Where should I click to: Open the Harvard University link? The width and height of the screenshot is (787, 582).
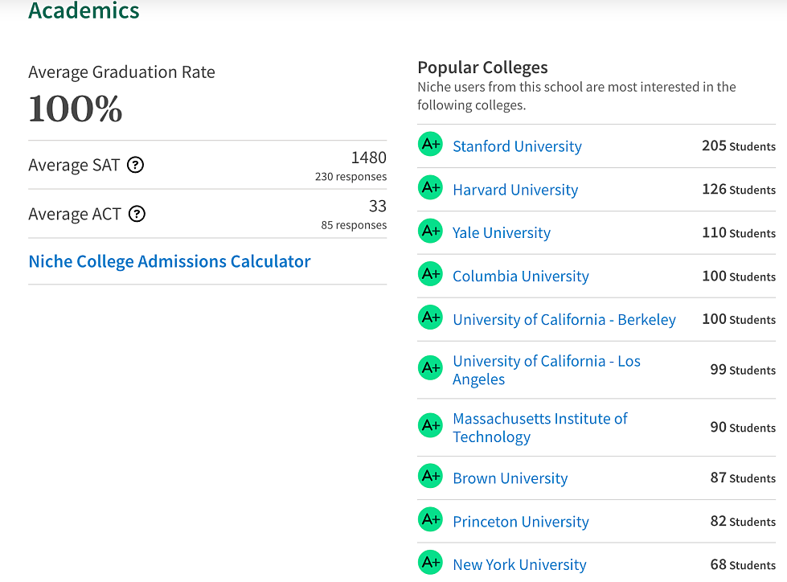pos(515,191)
